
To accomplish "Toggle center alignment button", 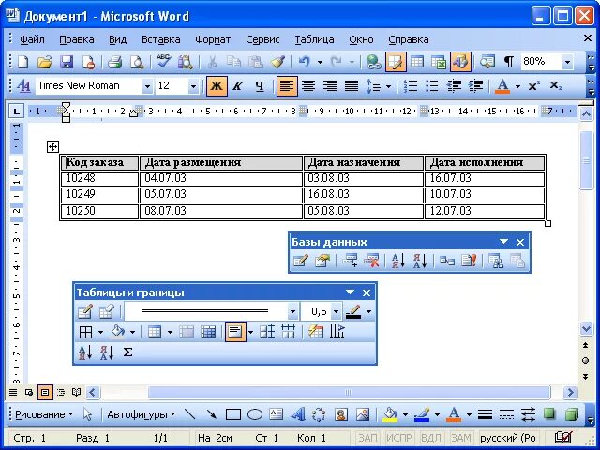I will (x=308, y=85).
